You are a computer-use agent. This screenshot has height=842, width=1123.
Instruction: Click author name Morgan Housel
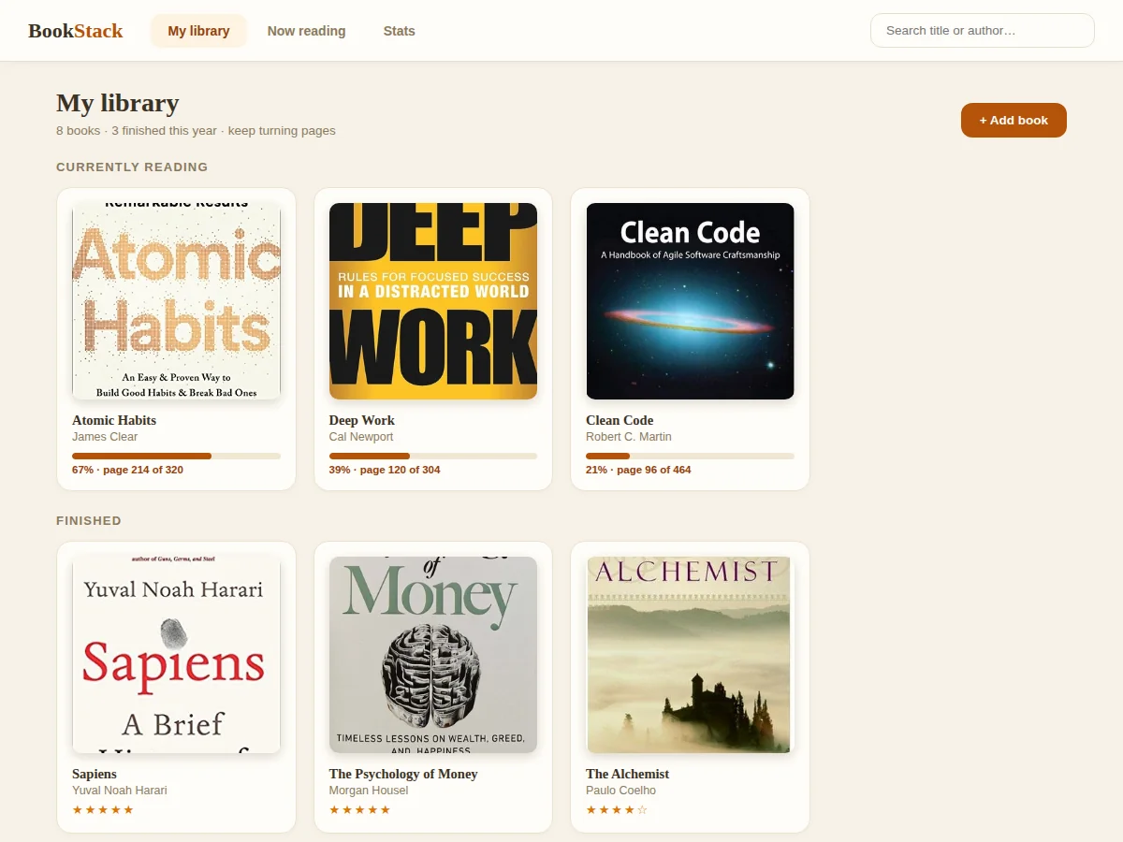[x=369, y=791]
